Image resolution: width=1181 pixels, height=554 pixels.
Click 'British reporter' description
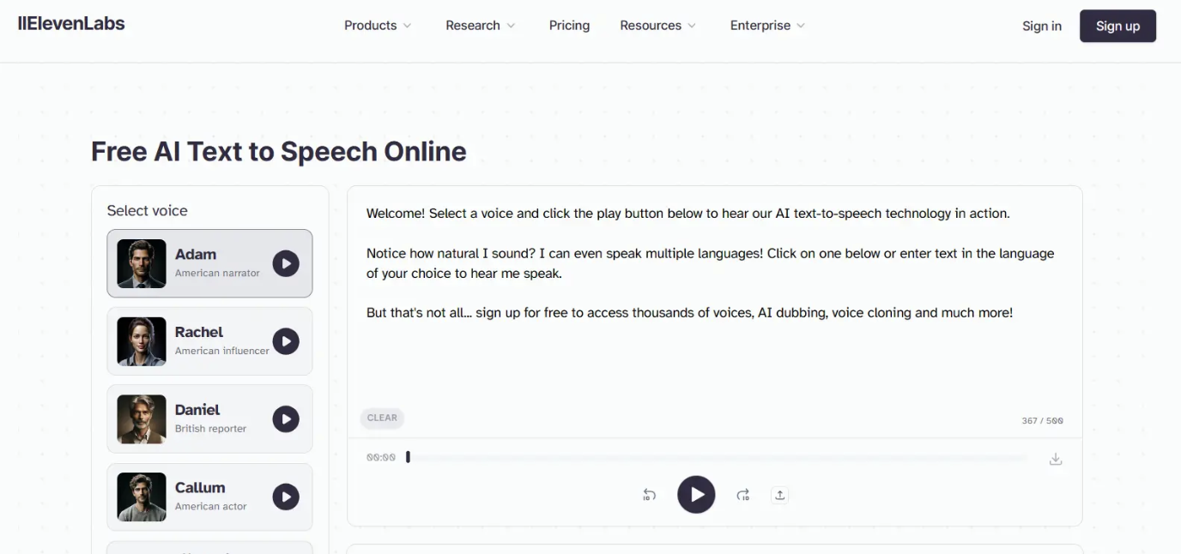click(x=210, y=429)
